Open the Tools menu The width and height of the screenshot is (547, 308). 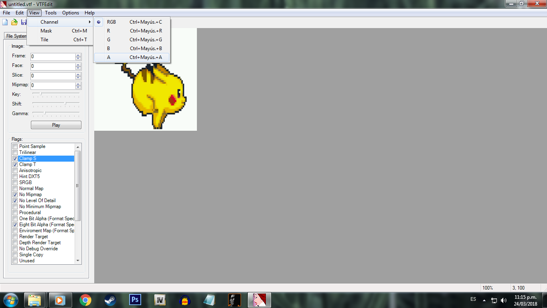(51, 13)
